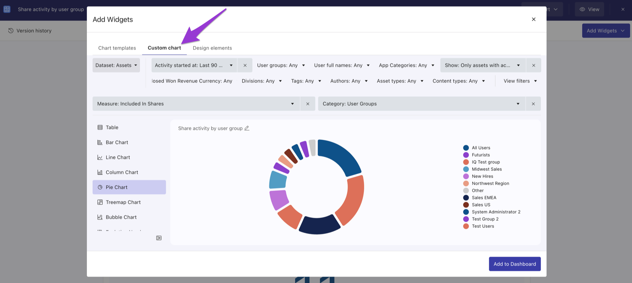Switch to the Treemap Chart type

pyautogui.click(x=129, y=202)
